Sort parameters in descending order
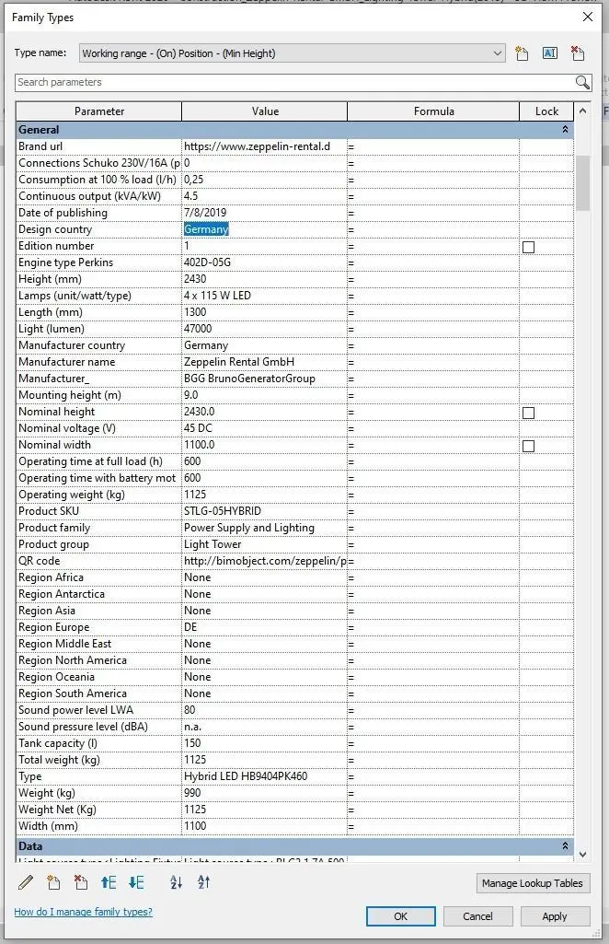Screen dimensions: 609x944 pyautogui.click(x=203, y=882)
